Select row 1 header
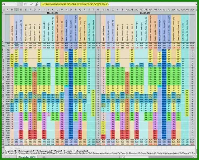Image resolution: width=199 pixels, height=160 pixels. tap(3, 13)
